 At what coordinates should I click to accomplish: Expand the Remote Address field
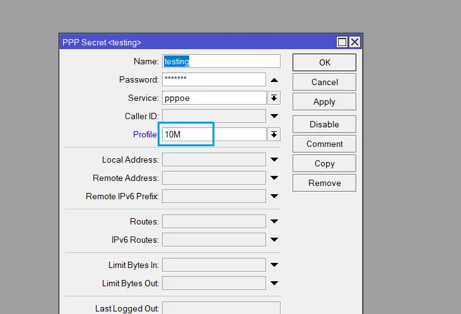click(x=274, y=178)
